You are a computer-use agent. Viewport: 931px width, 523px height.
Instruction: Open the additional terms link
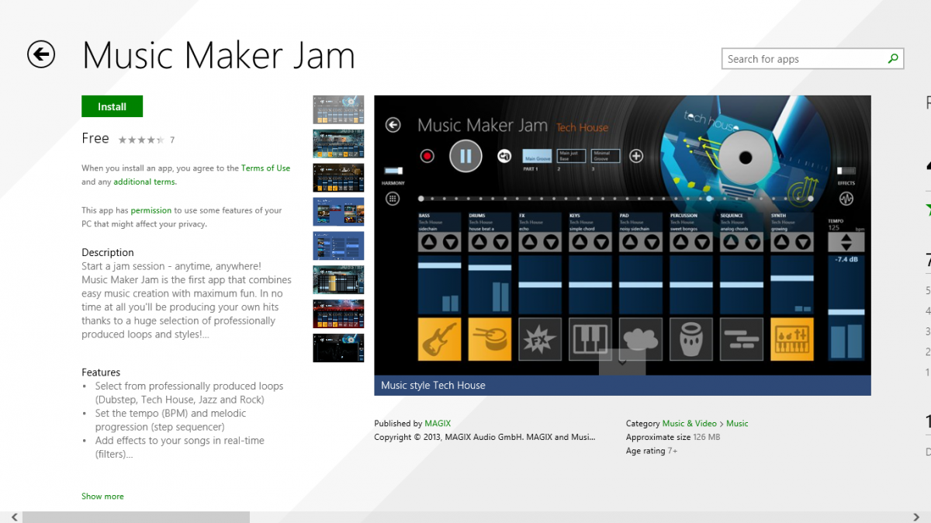(144, 182)
